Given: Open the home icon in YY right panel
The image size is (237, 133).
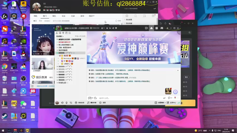Looking at the screenshot, I should [127, 16].
